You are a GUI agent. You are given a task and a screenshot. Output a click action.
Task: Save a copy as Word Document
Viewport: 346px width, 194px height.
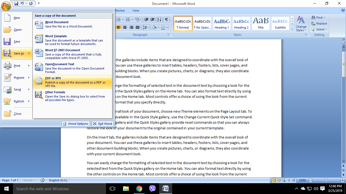point(72,26)
